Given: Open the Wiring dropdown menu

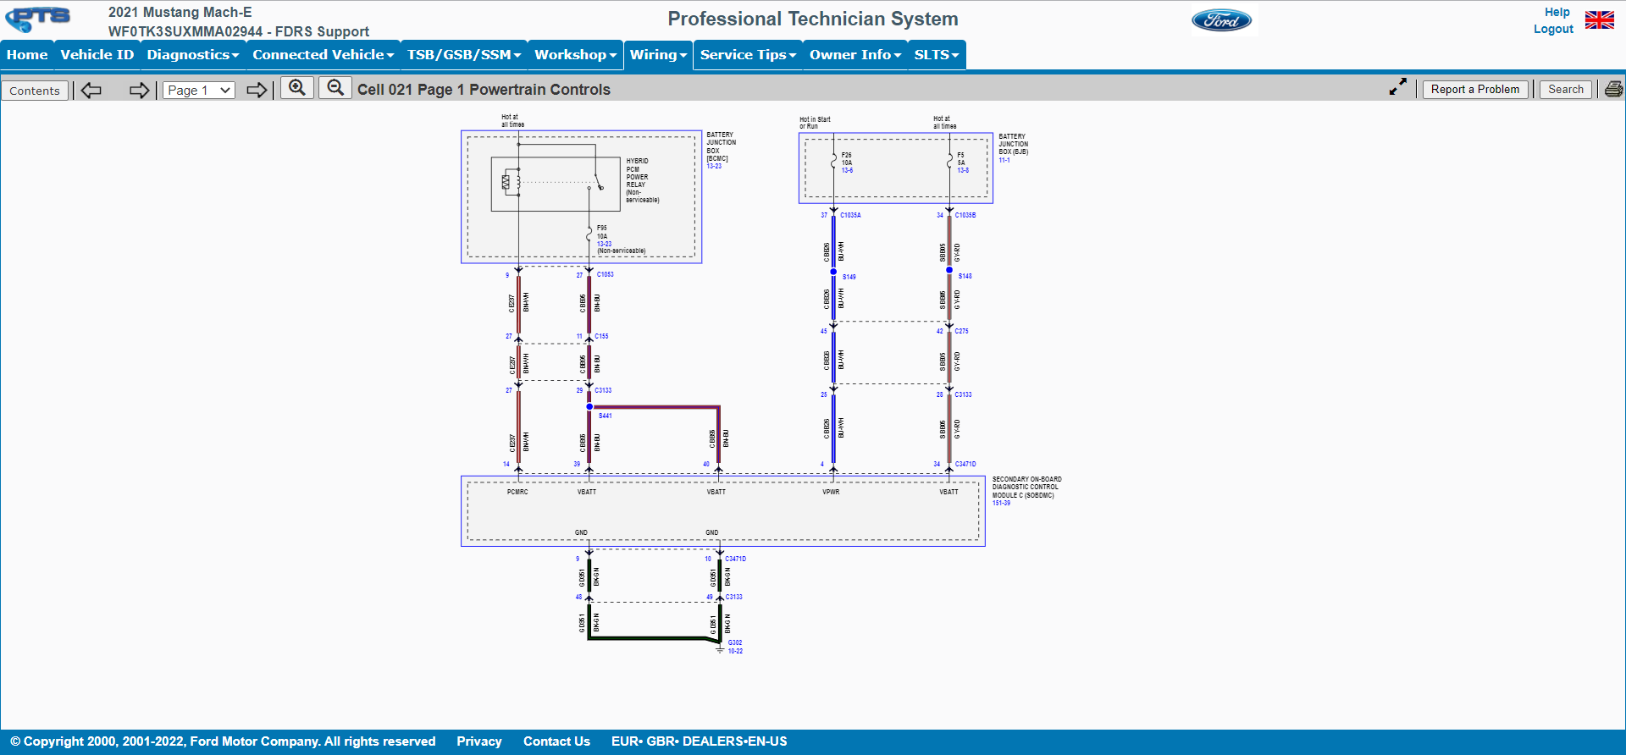Looking at the screenshot, I should 658,55.
